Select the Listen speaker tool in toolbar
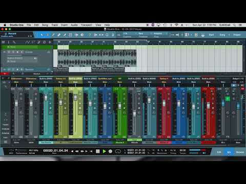 point(82,35)
